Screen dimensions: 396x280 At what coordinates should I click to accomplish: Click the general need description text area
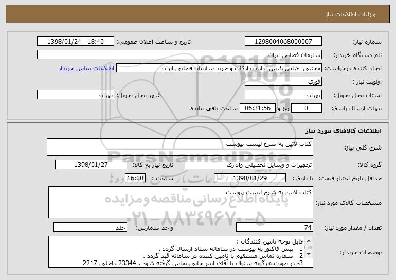click(180, 147)
